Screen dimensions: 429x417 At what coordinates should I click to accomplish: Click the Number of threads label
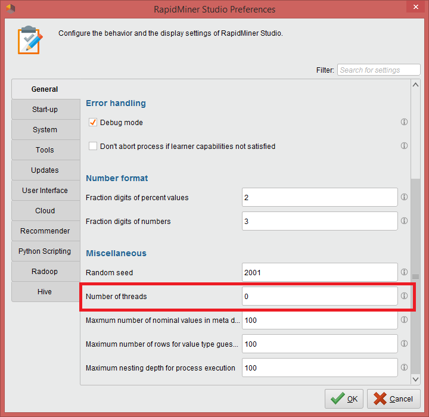[116, 296]
